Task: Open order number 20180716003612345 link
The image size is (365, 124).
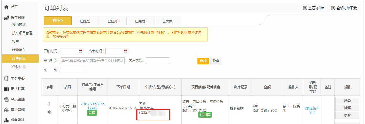Action: coord(92,106)
